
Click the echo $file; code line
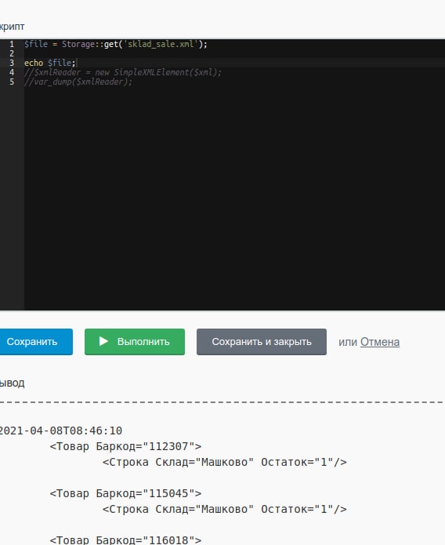50,63
